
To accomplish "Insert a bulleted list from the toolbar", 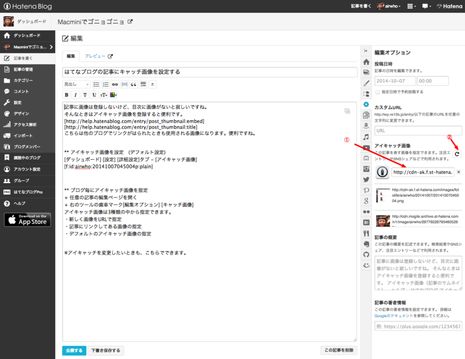I will (96, 84).
